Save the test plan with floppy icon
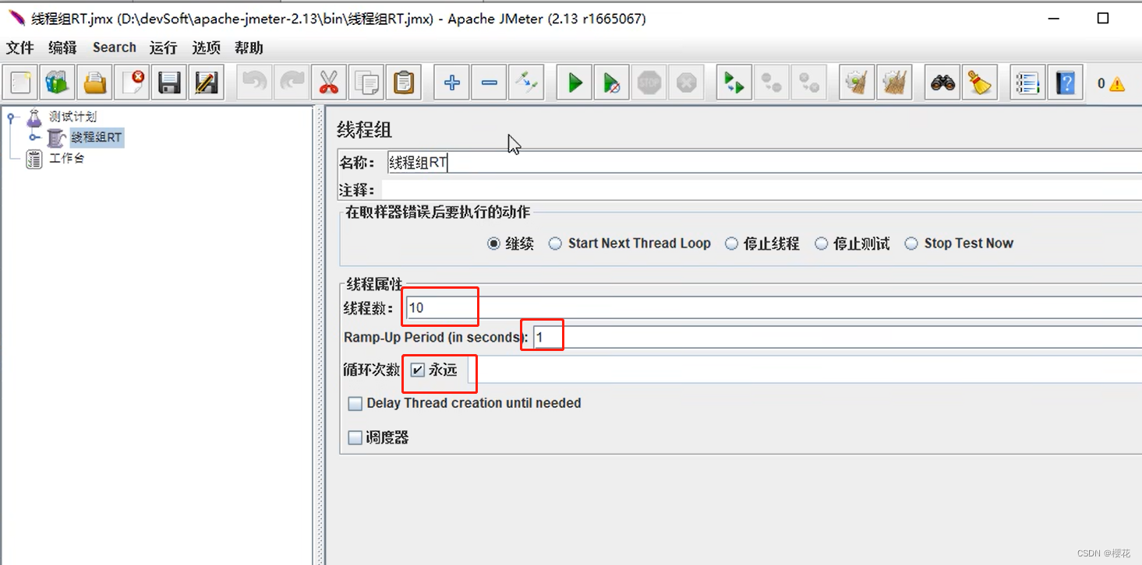This screenshot has height=565, width=1142. tap(170, 82)
